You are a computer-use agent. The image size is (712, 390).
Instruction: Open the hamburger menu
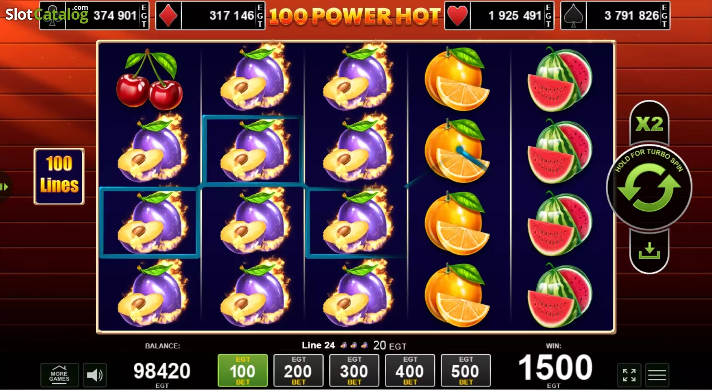657,375
